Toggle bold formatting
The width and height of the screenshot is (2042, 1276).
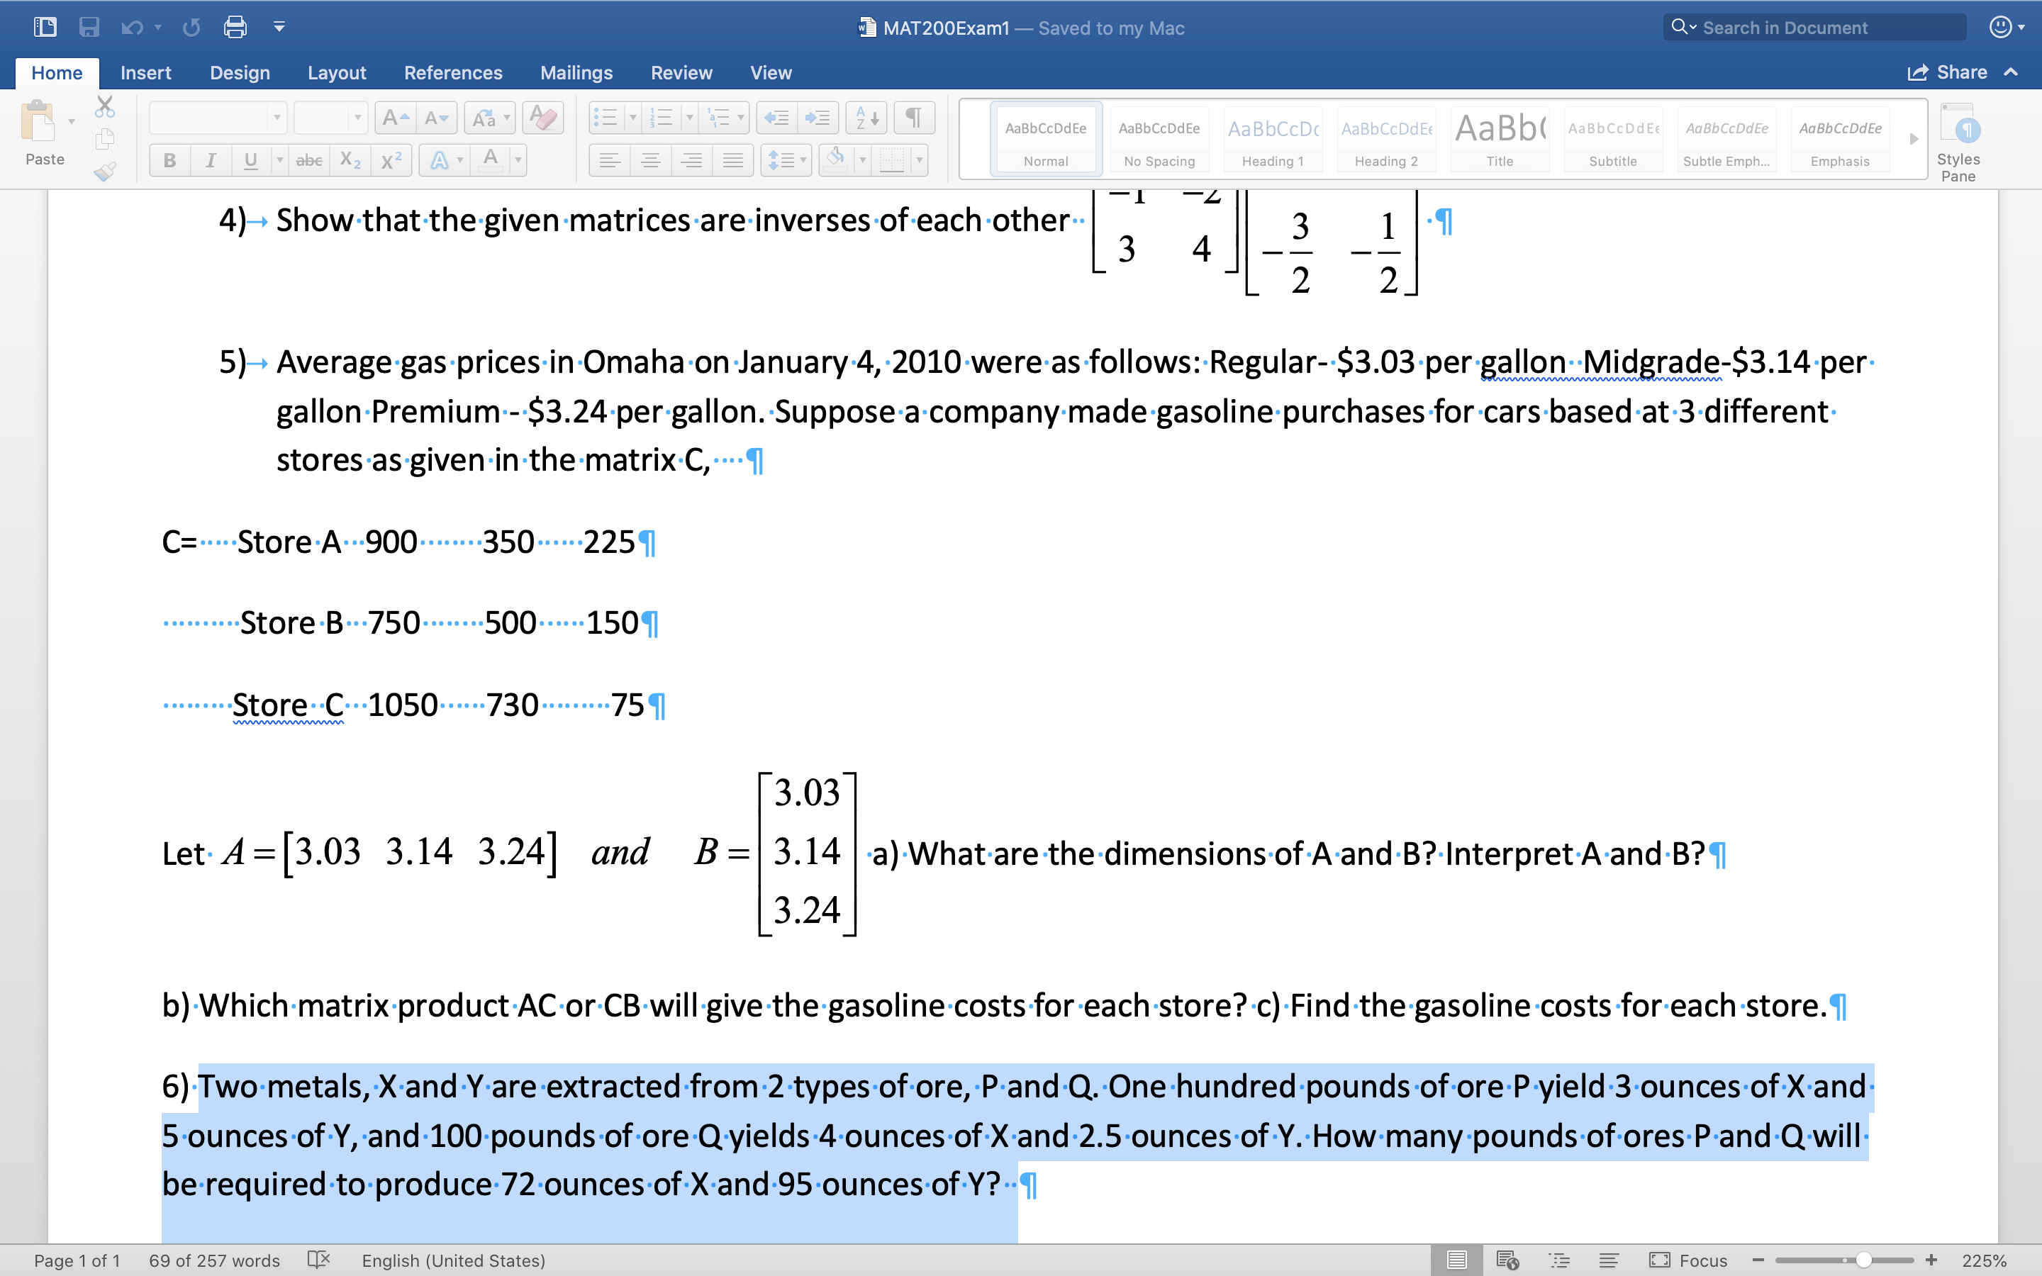point(169,159)
